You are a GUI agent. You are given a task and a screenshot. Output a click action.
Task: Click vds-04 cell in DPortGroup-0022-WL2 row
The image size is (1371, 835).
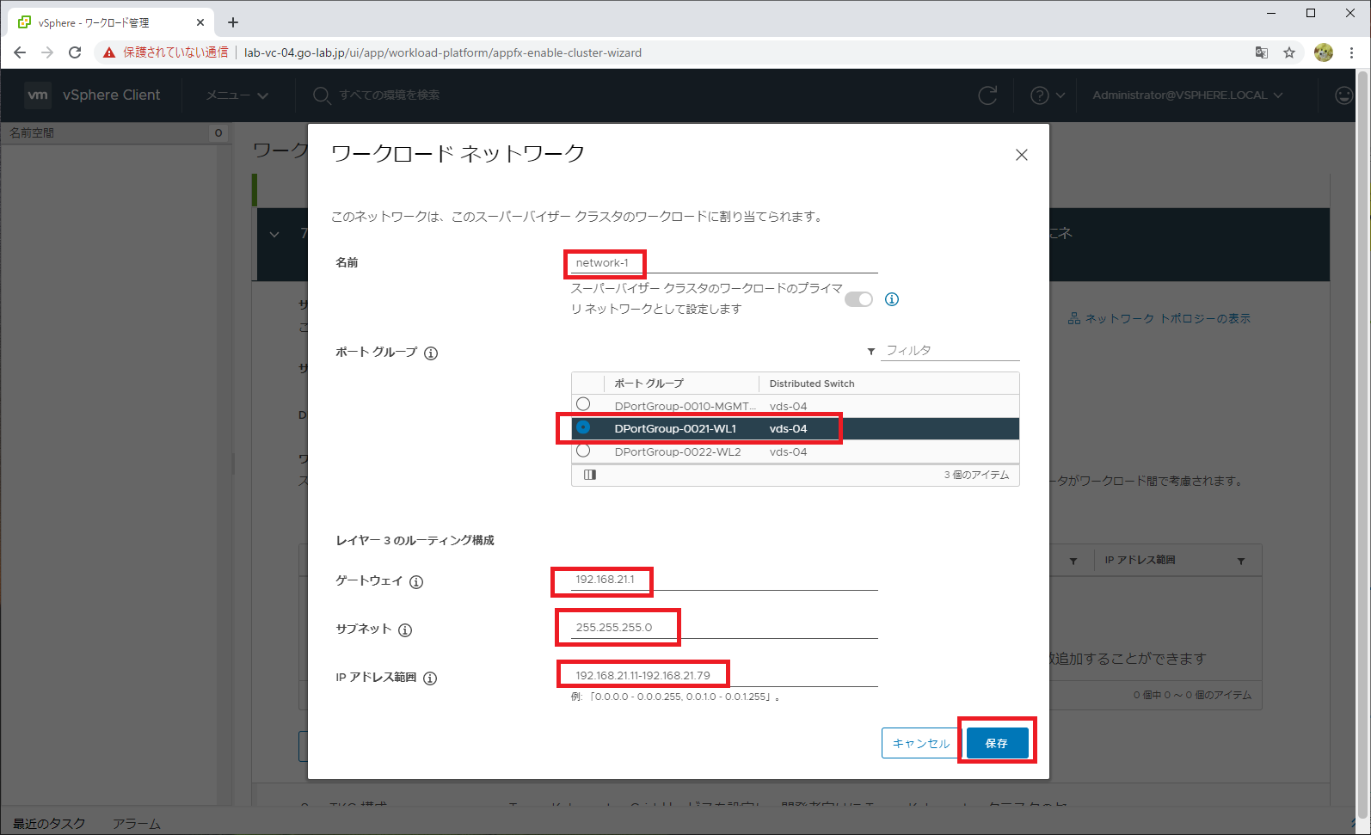click(x=788, y=451)
